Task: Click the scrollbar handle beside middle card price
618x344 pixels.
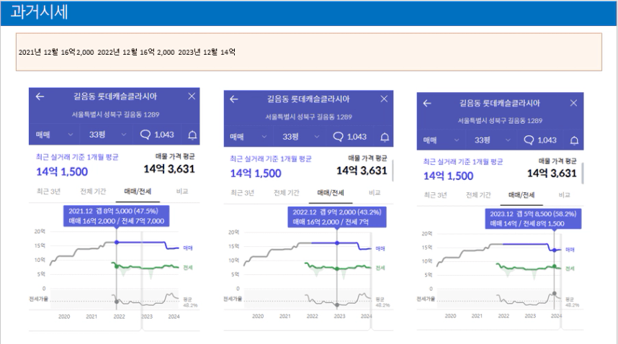Action: [x=393, y=171]
